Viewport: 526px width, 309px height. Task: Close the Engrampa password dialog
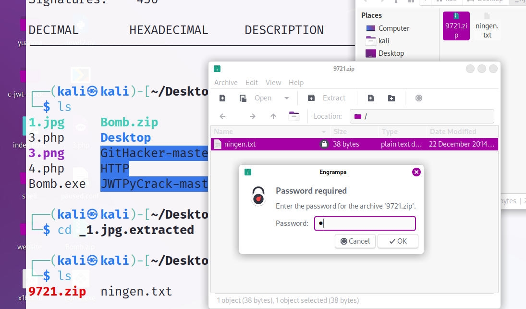coord(416,172)
